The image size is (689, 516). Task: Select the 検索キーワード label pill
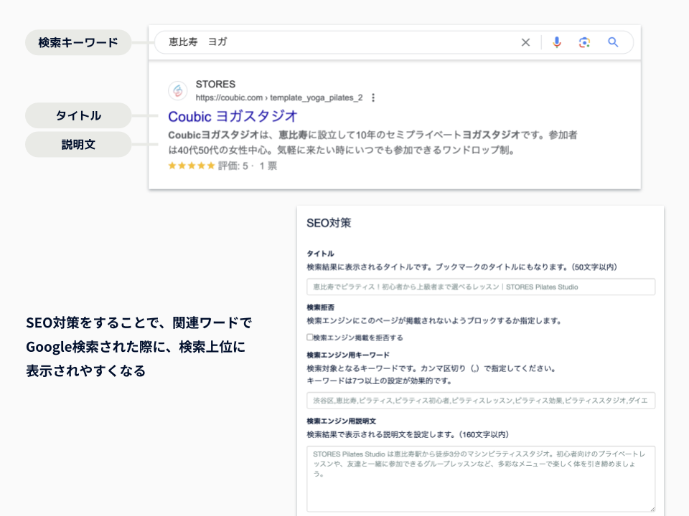[78, 42]
